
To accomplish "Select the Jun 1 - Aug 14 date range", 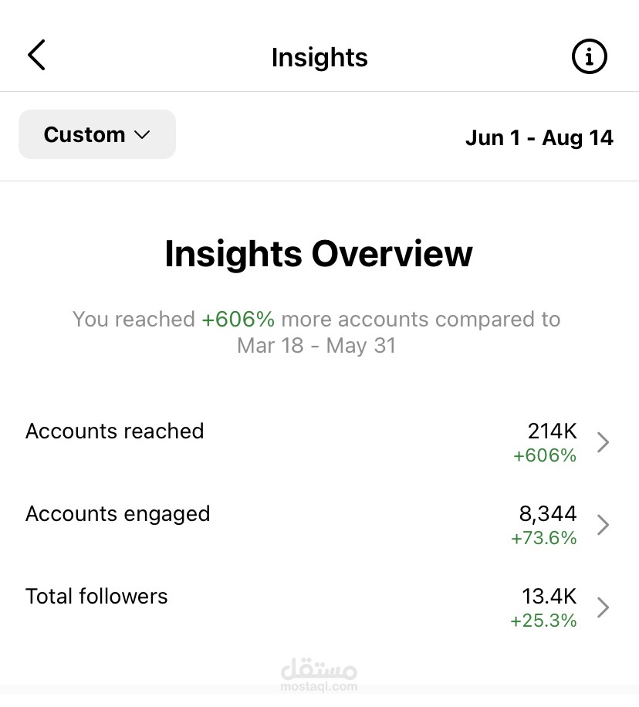I will 539,137.
